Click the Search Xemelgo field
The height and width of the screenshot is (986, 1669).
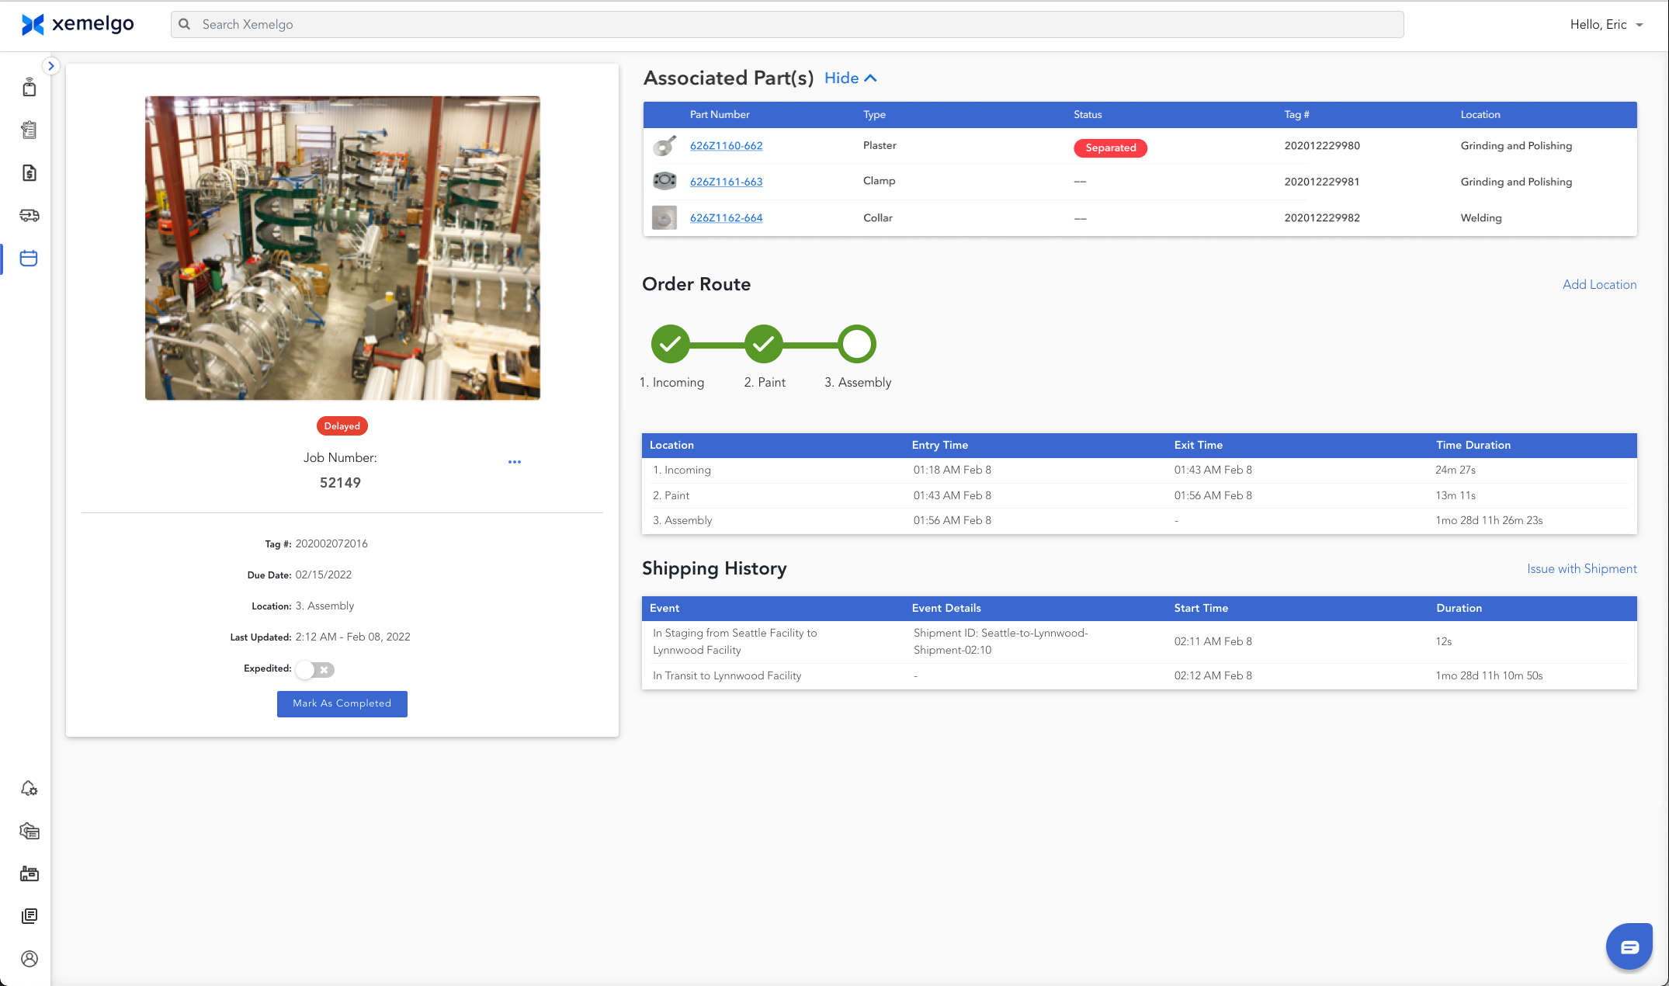tap(787, 25)
